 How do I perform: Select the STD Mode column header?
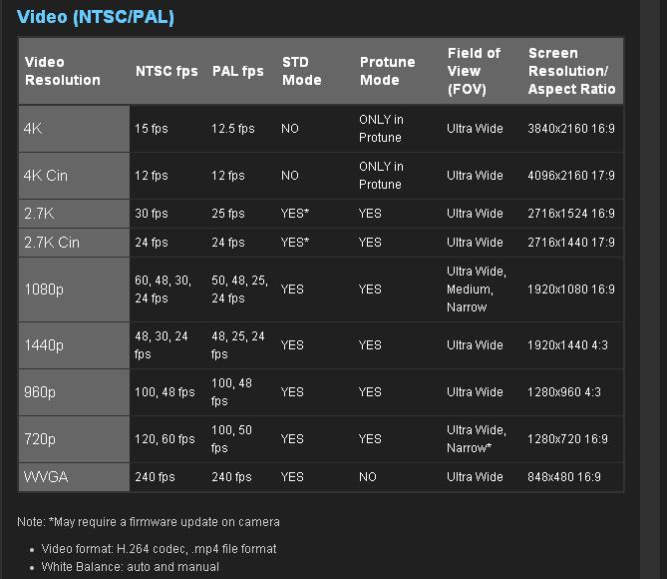click(x=302, y=71)
